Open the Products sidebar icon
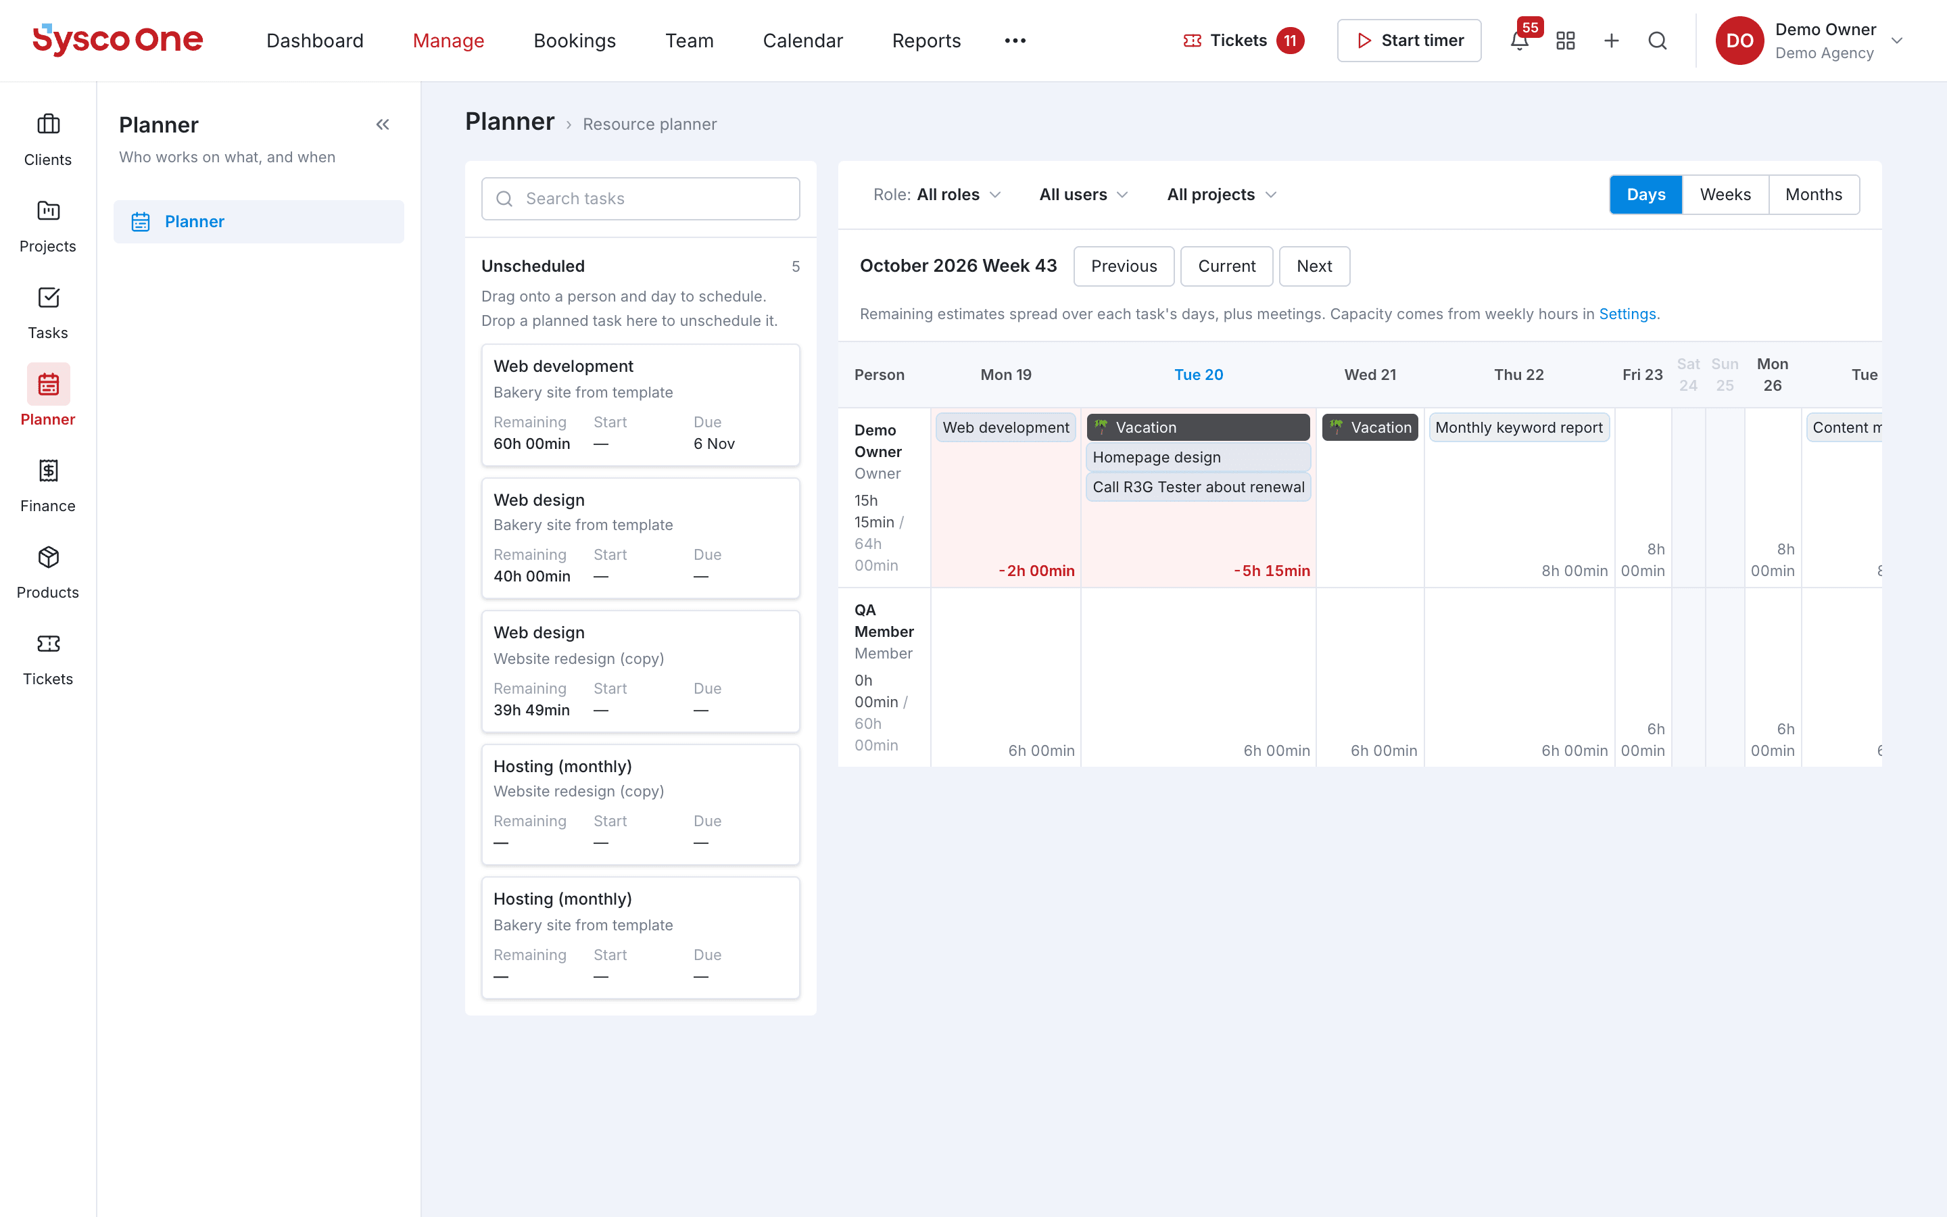The width and height of the screenshot is (1947, 1217). click(48, 573)
